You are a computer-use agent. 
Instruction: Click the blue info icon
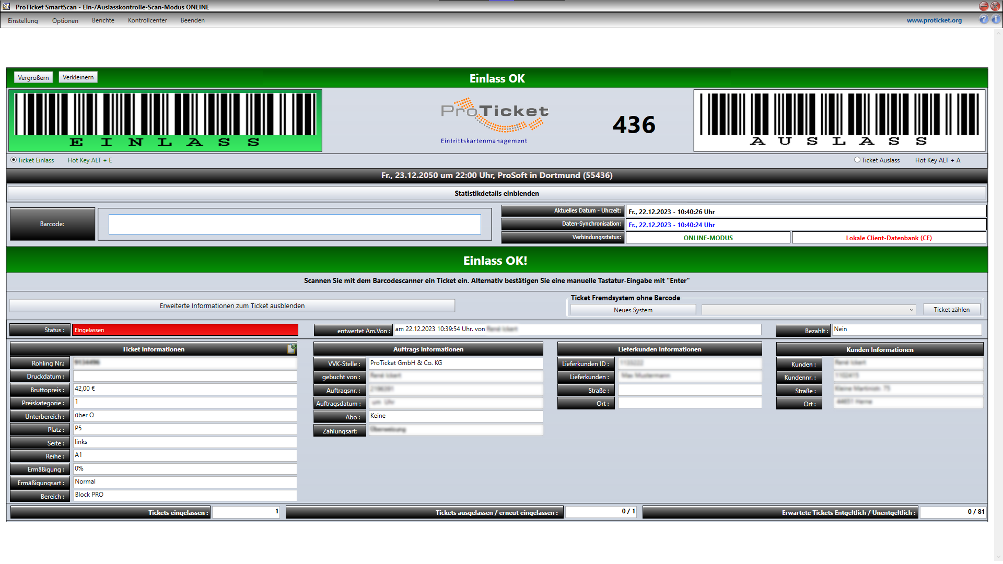click(x=996, y=19)
